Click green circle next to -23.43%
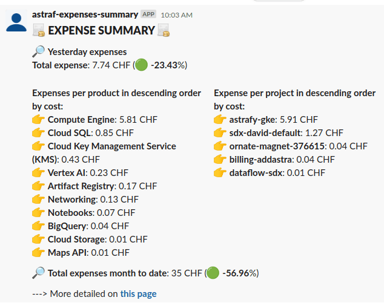 pos(142,65)
